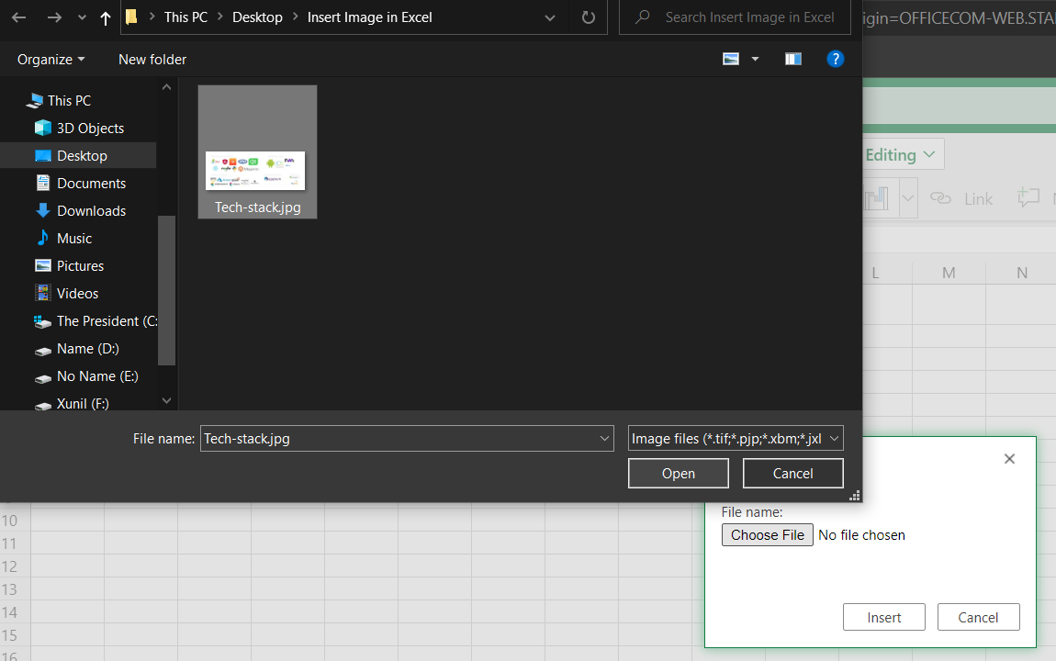Image resolution: width=1056 pixels, height=661 pixels.
Task: Open the Image files type filter dropdown
Action: pos(736,439)
